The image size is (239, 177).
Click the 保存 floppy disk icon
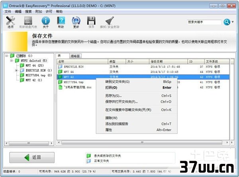tap(91, 21)
